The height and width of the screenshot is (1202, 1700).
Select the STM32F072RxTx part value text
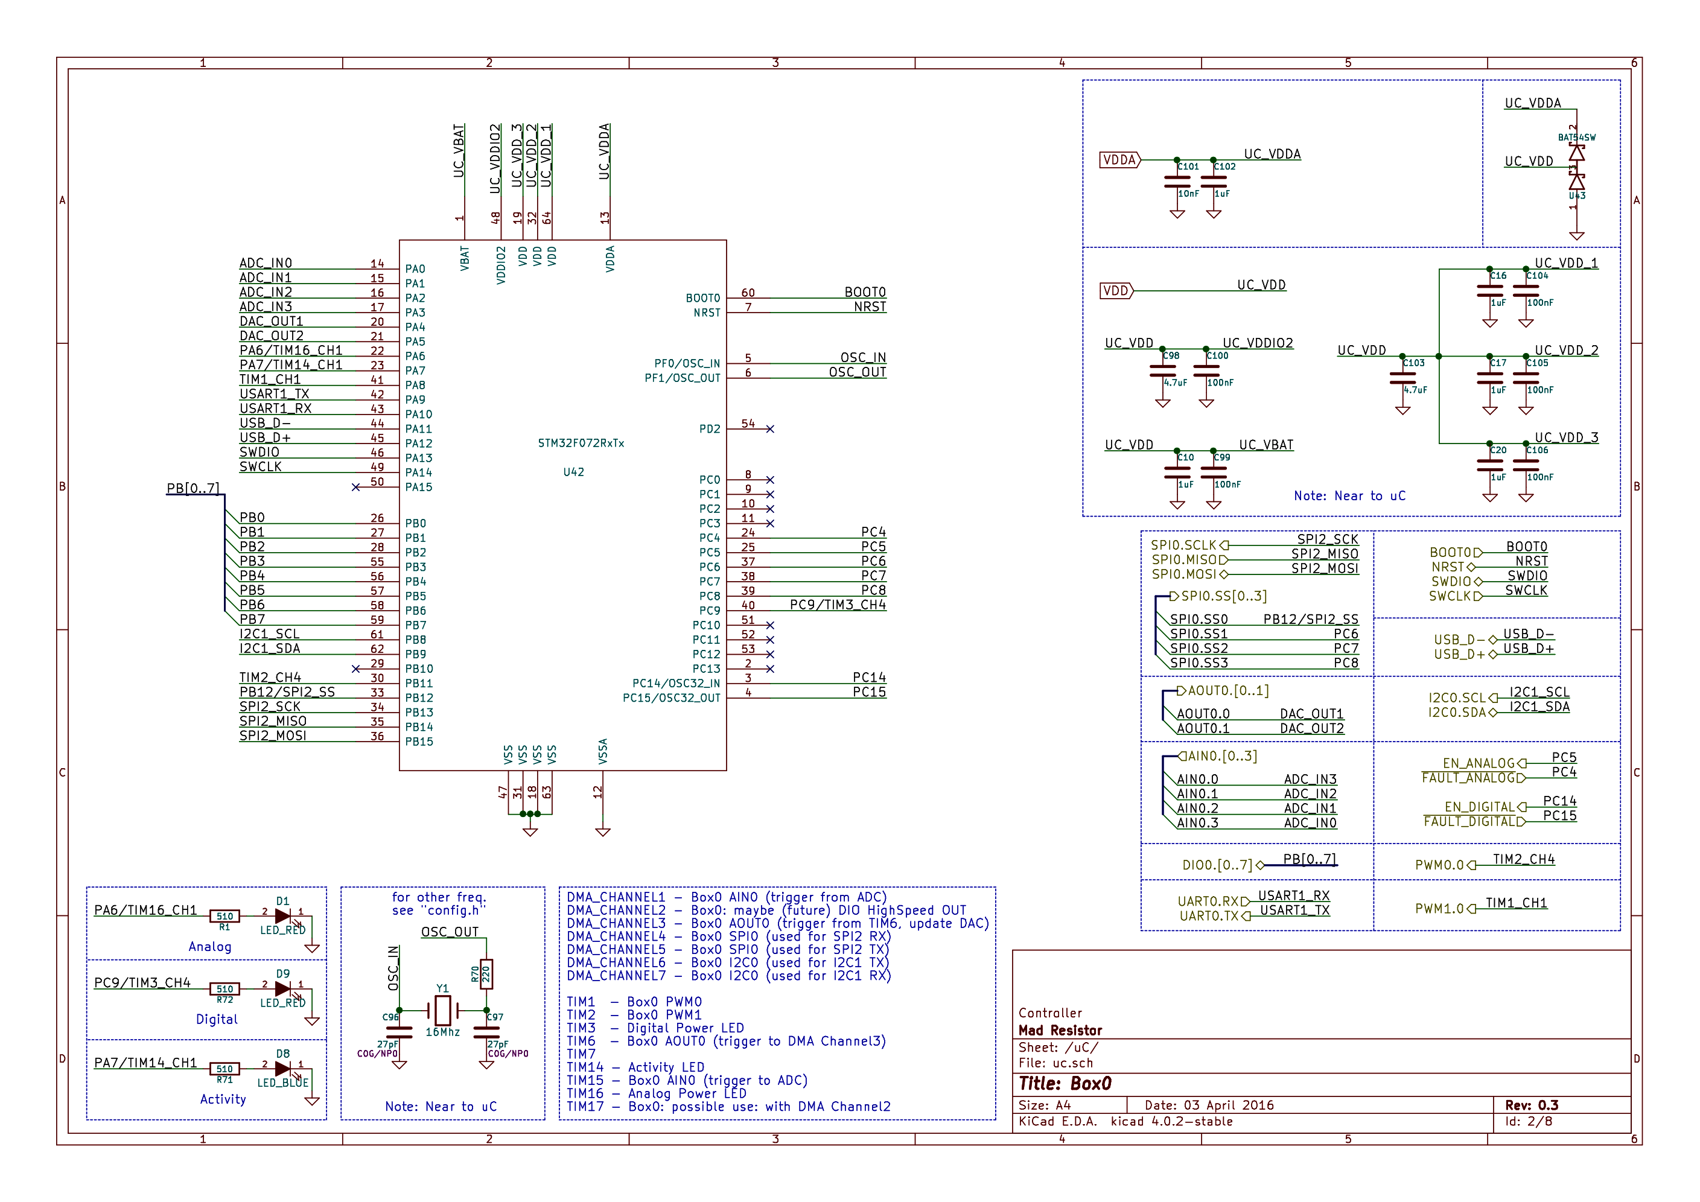click(581, 444)
